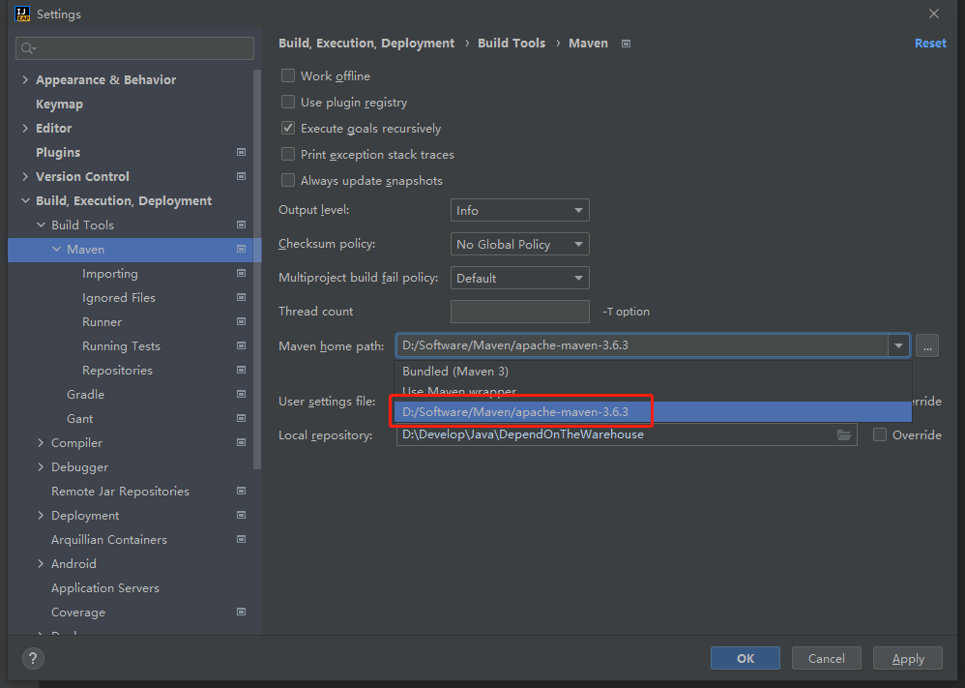Click the project-level icon next to Compiler
The height and width of the screenshot is (688, 965).
point(242,442)
